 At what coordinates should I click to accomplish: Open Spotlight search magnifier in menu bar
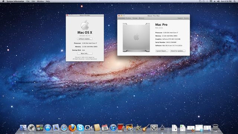tap(235, 1)
